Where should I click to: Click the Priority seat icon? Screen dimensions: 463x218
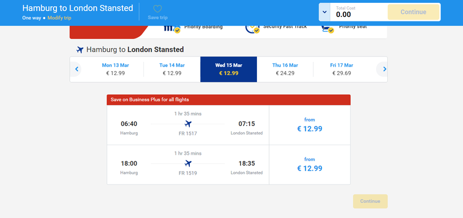click(x=327, y=29)
